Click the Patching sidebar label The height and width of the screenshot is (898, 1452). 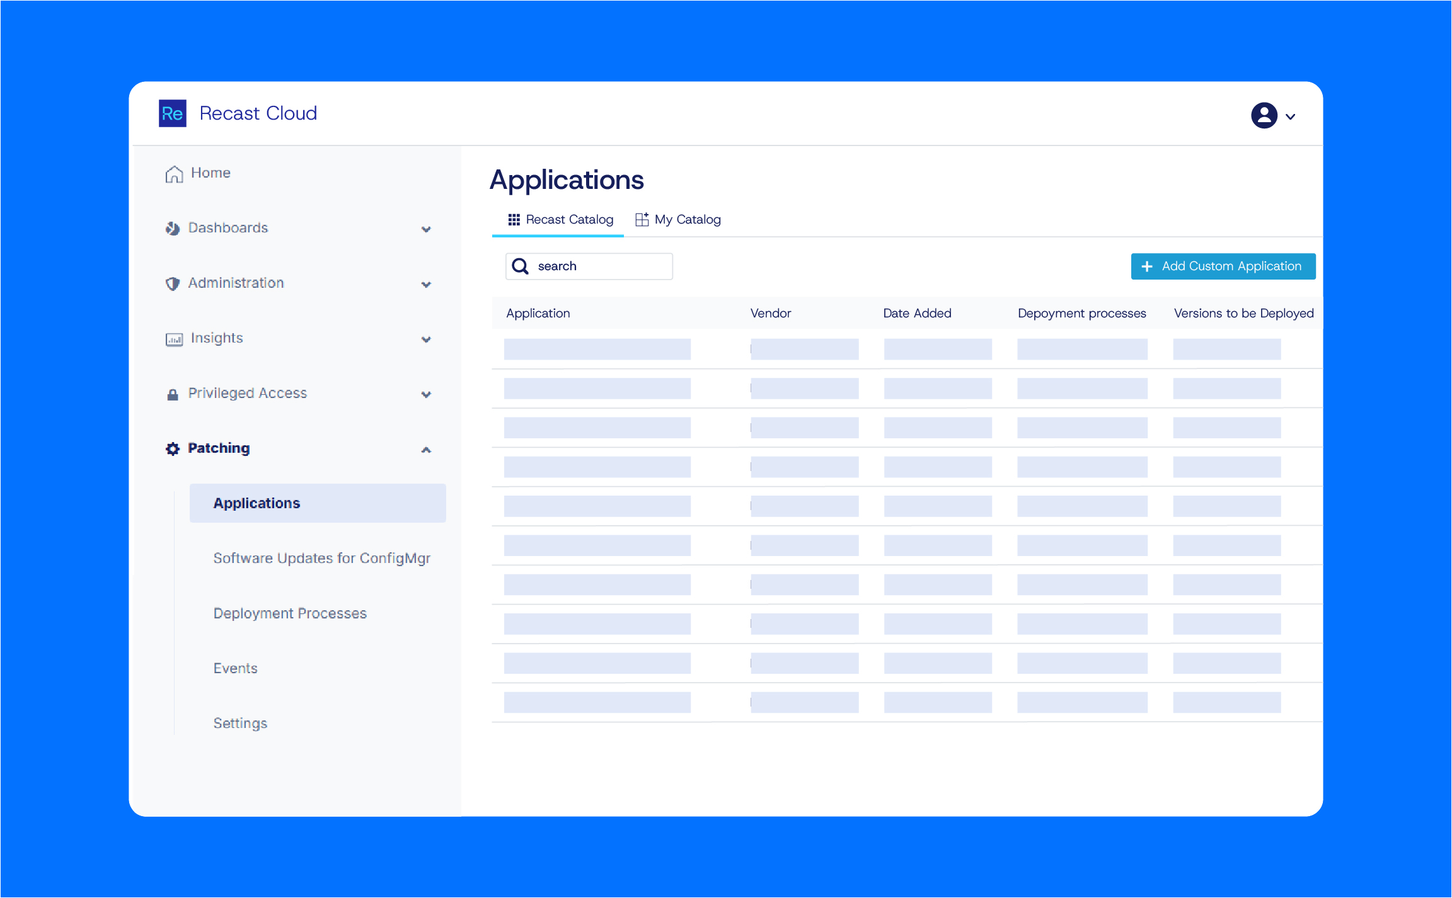[219, 448]
